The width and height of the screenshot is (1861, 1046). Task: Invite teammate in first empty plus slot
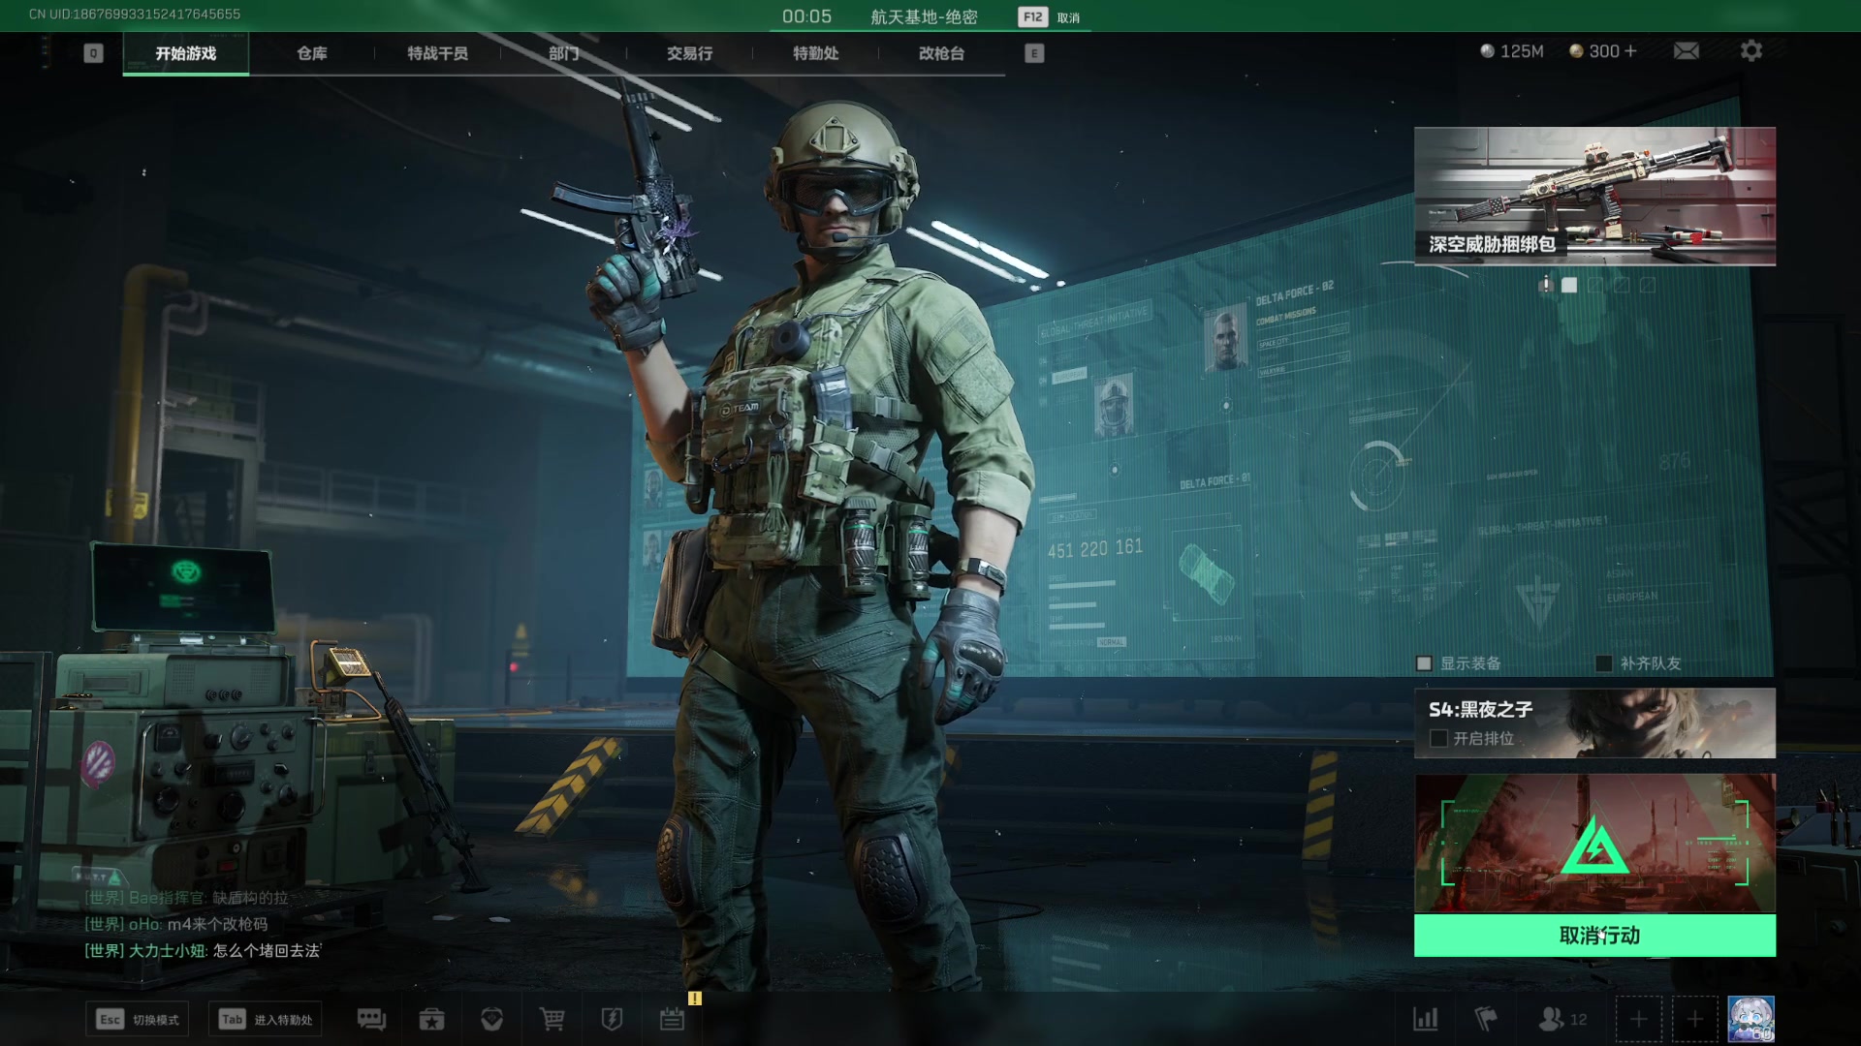coord(1638,1019)
